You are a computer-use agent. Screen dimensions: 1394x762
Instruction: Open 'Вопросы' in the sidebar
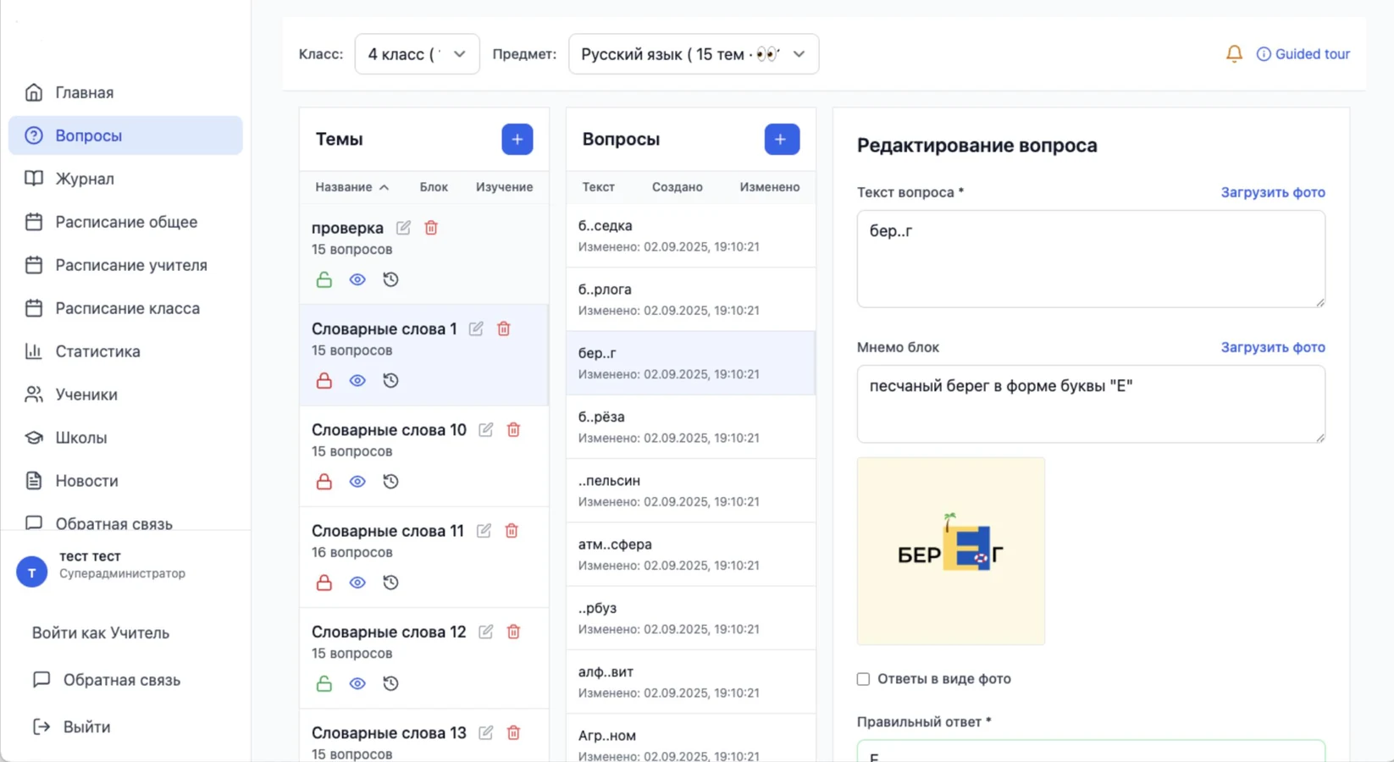pyautogui.click(x=125, y=135)
